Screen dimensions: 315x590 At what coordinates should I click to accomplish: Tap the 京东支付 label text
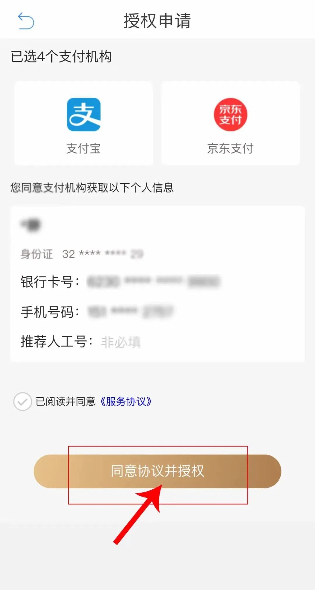coord(230,149)
